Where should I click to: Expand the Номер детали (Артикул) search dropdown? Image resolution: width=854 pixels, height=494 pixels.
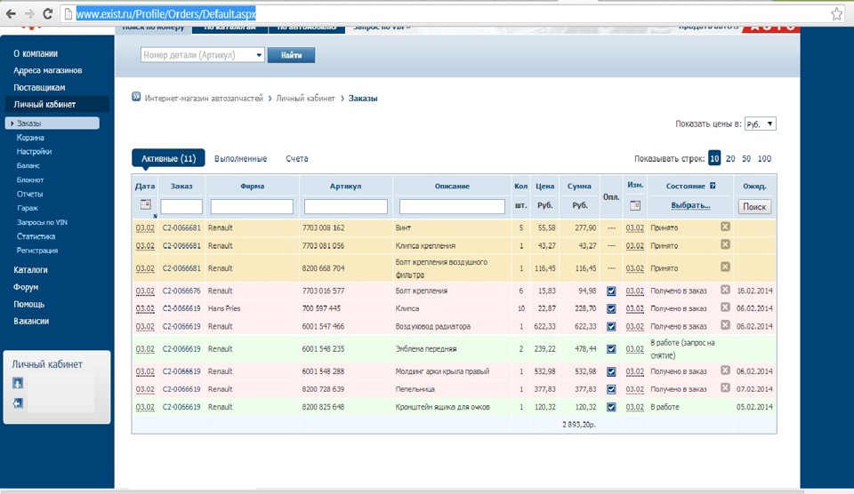tap(259, 55)
